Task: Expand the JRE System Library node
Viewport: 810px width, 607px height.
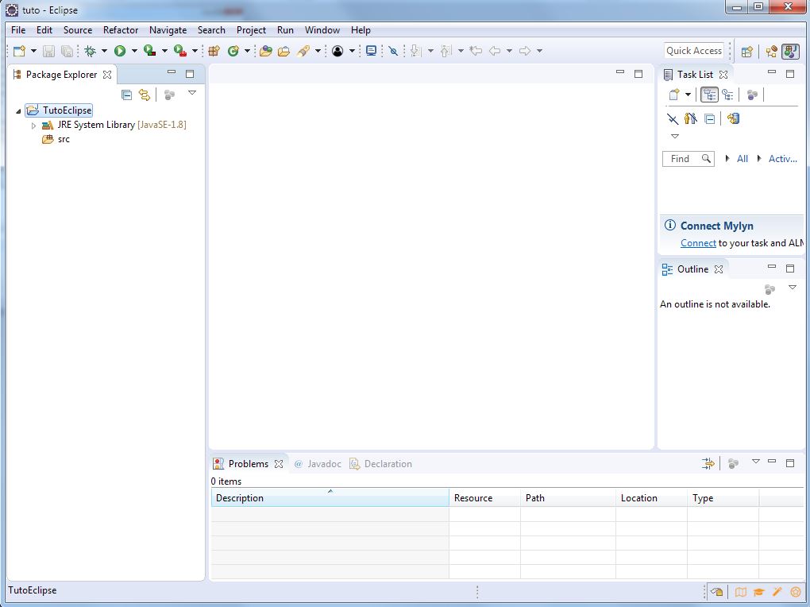Action: pos(33,126)
